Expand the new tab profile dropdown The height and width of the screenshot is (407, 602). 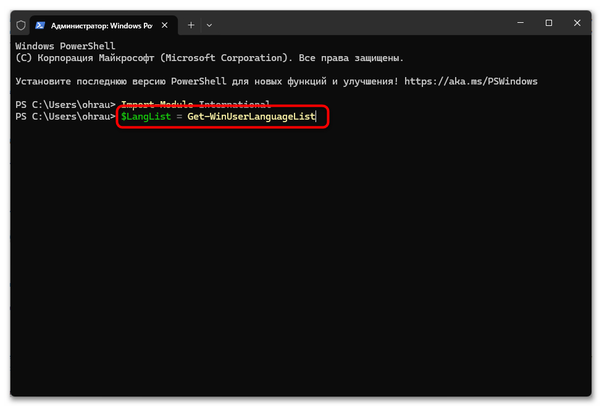tap(209, 25)
